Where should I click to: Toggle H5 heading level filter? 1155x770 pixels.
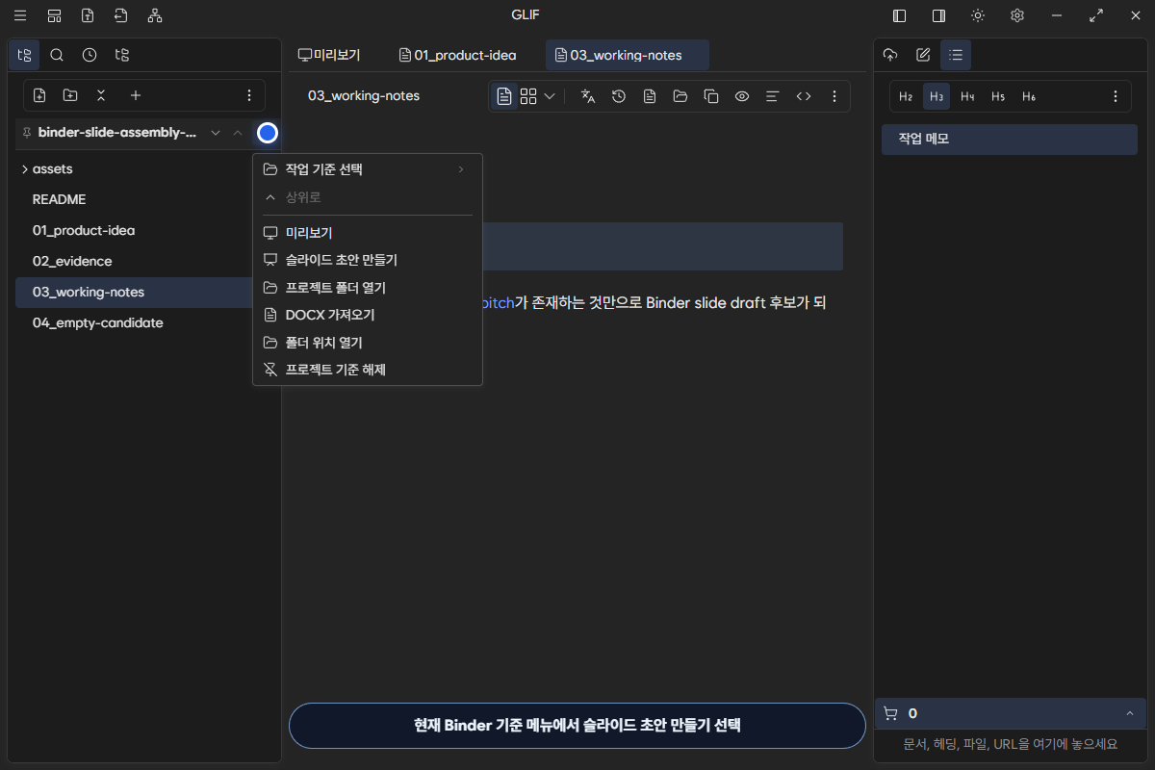[998, 96]
